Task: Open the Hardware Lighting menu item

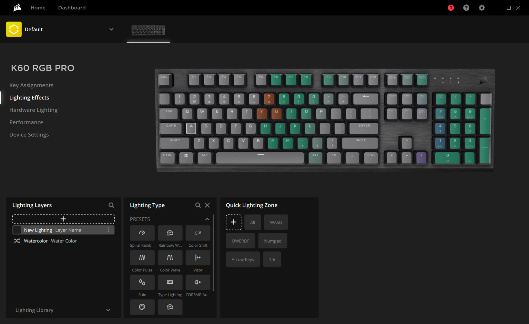Action: (x=33, y=110)
